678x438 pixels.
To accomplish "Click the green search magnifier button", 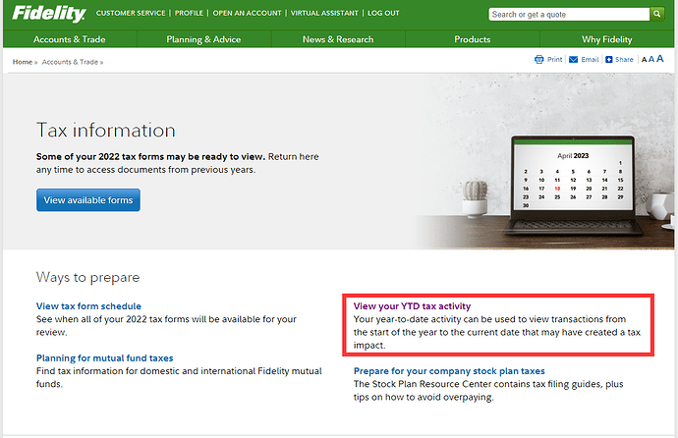I will 656,15.
